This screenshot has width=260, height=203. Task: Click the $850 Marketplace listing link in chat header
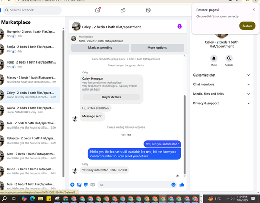pyautogui.click(x=101, y=41)
